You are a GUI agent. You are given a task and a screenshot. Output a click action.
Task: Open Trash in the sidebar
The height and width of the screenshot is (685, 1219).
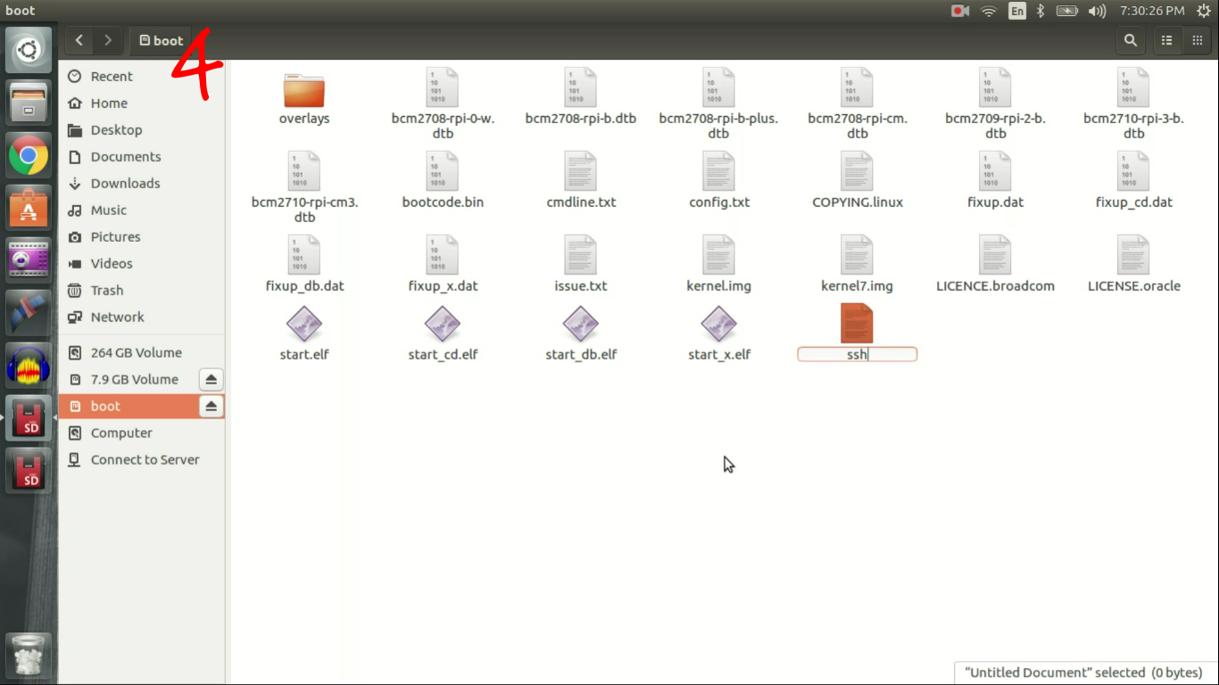pos(141,291)
